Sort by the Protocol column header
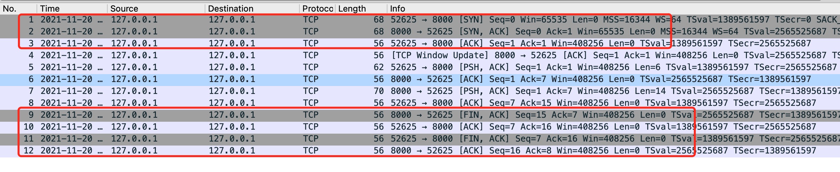The height and width of the screenshot is (172, 840). 317,9
